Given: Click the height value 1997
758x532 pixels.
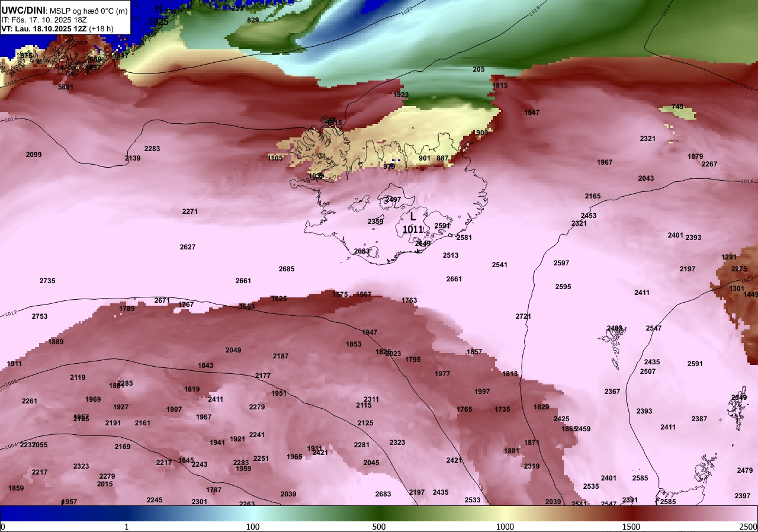Looking at the screenshot, I should (x=482, y=392).
